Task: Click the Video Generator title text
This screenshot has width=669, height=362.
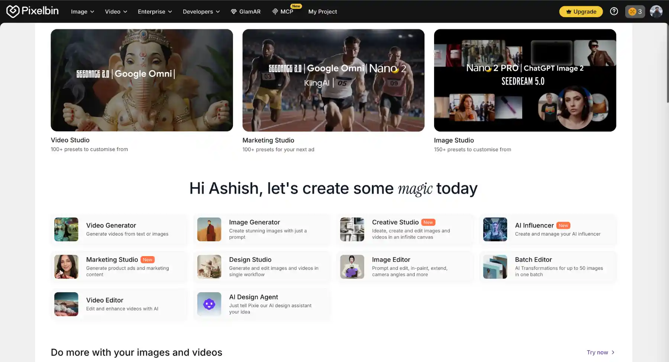Action: [111, 225]
